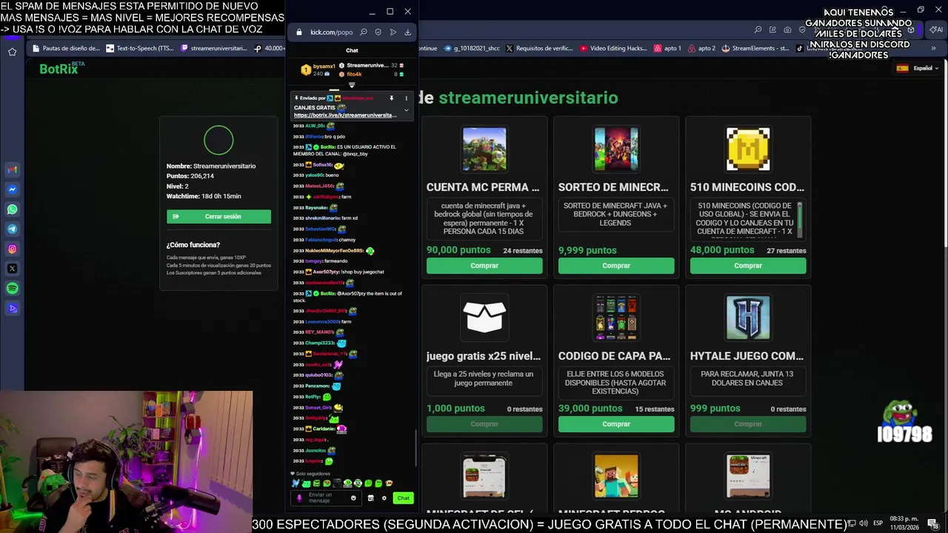Click the downloads icon in the Kick popup
Screen dimensions: 948x533
tap(407, 33)
